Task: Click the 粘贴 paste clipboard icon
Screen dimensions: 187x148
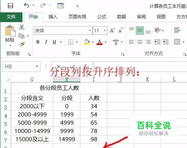Action: pos(10,31)
